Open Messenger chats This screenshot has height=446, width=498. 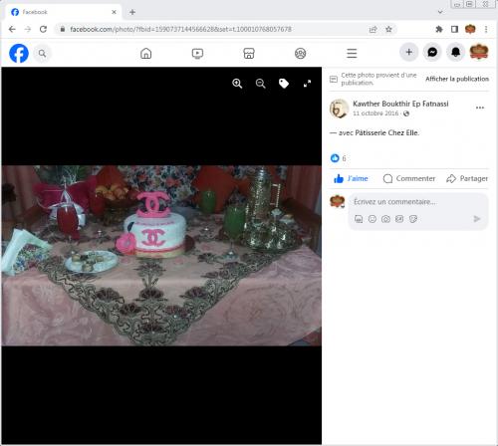point(432,52)
